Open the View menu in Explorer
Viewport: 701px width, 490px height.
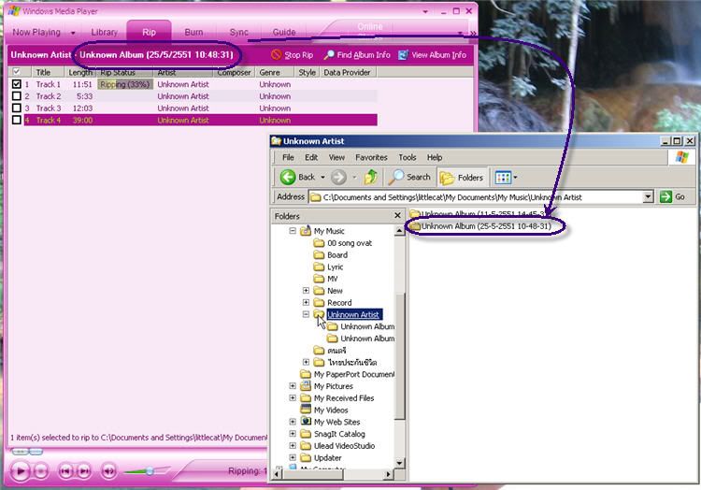coord(336,157)
